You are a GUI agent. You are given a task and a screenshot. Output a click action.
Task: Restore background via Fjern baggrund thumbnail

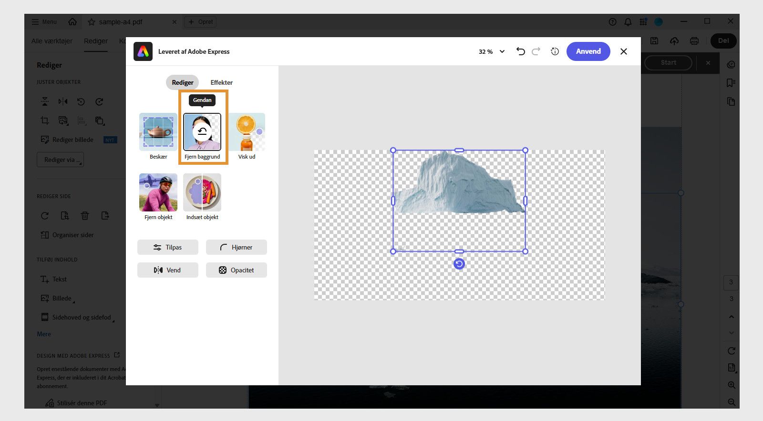point(202,132)
